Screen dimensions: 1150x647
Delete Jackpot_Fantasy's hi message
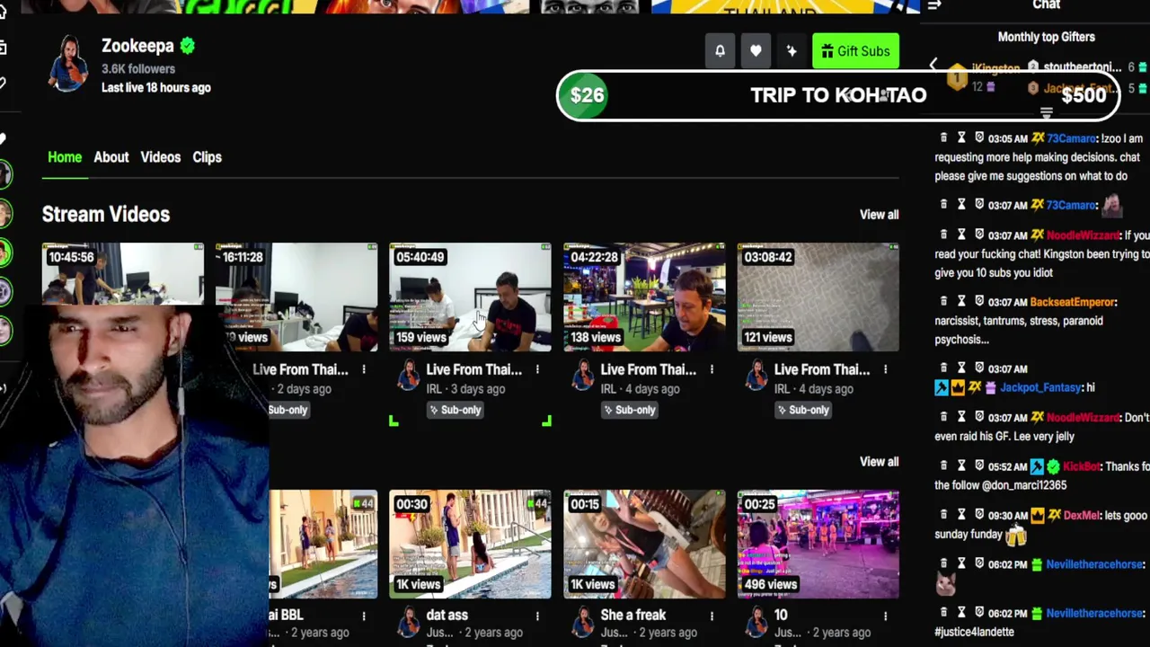tap(943, 368)
